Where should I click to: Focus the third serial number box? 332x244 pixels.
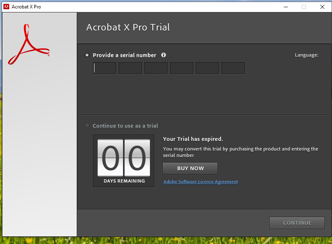tap(156, 68)
